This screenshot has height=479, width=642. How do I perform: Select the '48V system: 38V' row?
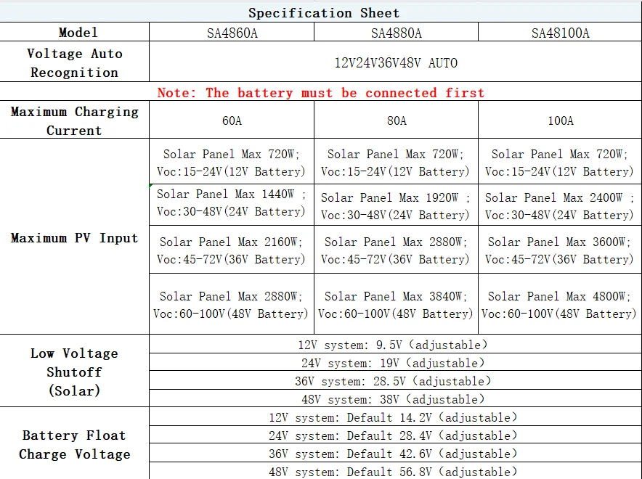(396, 398)
